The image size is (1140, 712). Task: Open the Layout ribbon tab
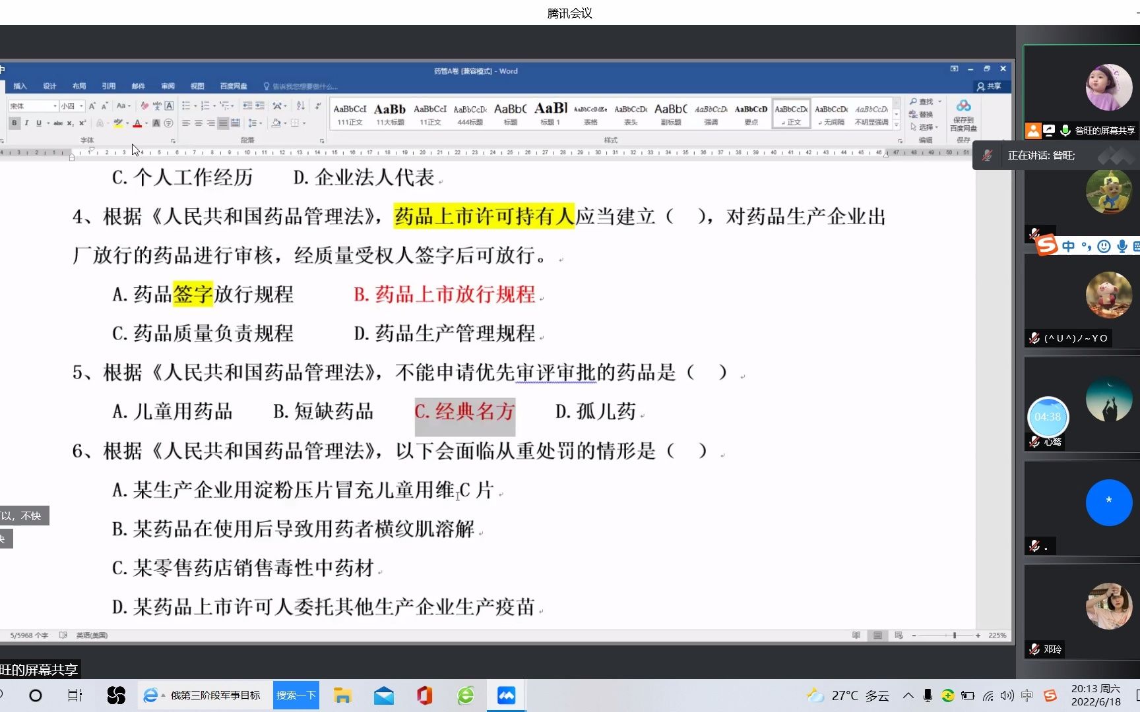(x=79, y=86)
